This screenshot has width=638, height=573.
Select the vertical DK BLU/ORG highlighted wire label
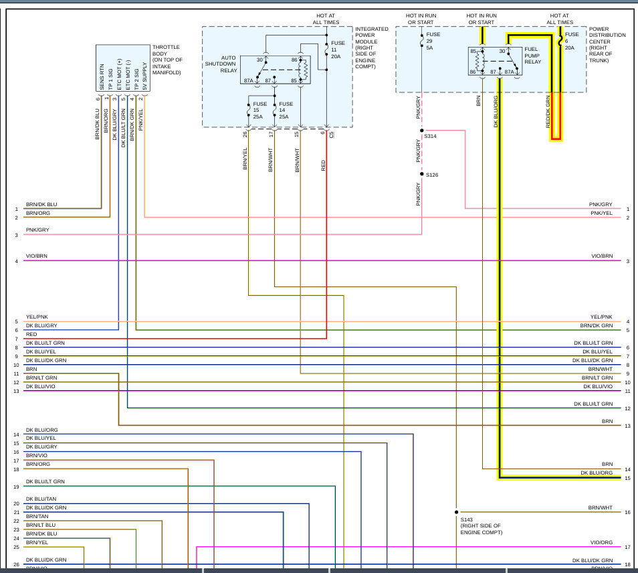click(496, 112)
